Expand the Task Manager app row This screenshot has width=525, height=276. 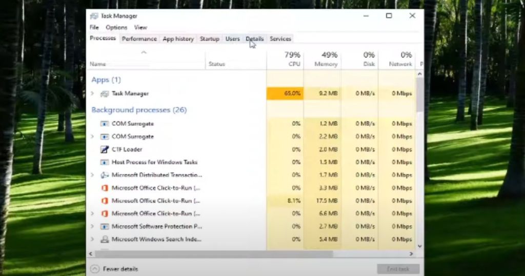click(x=93, y=93)
